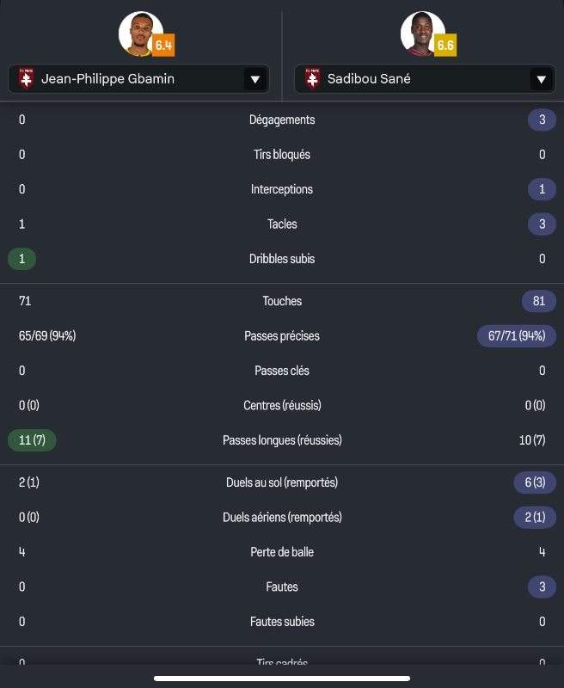Viewport: 564px width, 688px height.
Task: Click the Dégagements stat label
Action: coord(282,120)
